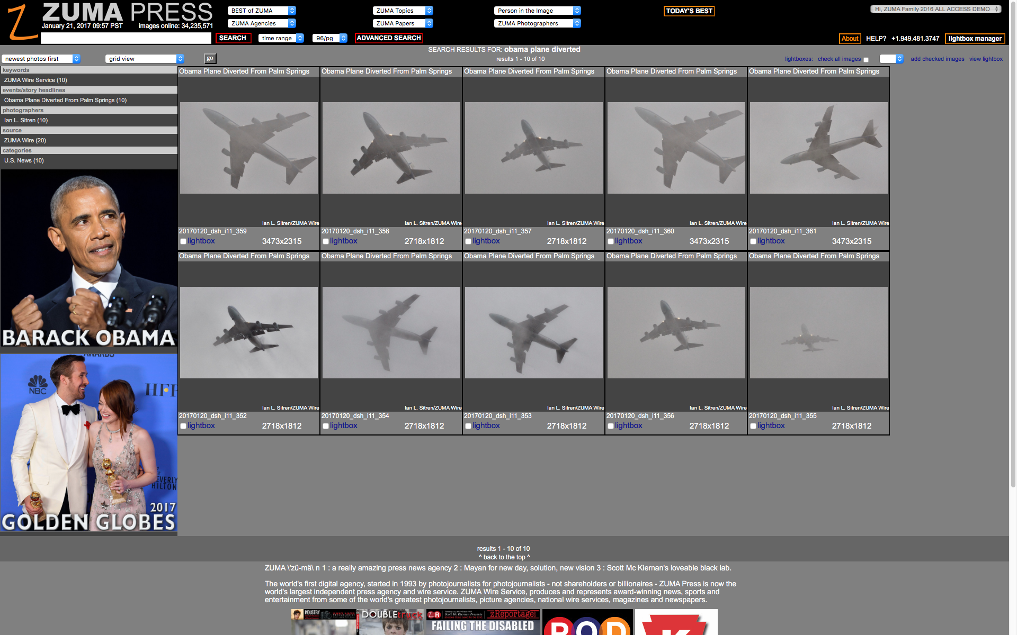1017x635 pixels.
Task: Filter by ZUMA Wire Service keyword
Action: pyautogui.click(x=35, y=80)
